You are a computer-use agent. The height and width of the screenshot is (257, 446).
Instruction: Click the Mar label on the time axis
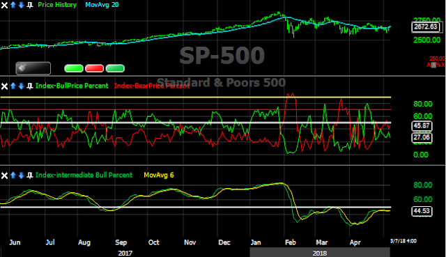322,242
